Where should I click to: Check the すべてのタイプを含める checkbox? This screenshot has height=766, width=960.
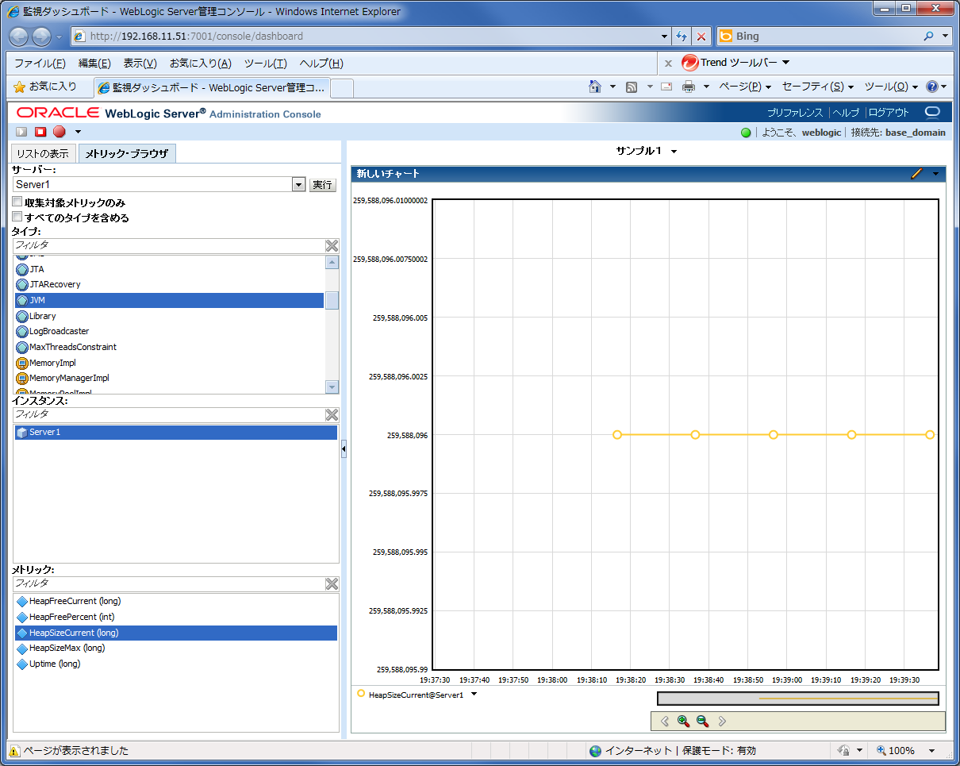tap(17, 217)
